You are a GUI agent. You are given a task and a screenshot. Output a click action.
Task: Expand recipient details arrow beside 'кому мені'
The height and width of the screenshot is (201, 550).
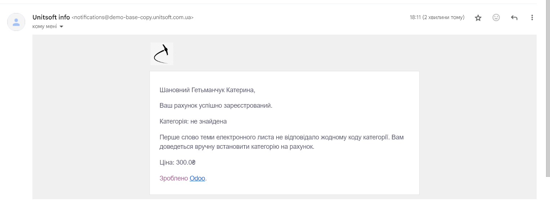pyautogui.click(x=61, y=27)
